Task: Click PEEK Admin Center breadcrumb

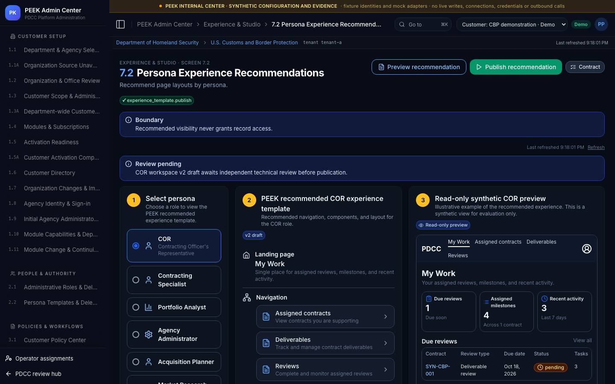Action: [x=164, y=24]
